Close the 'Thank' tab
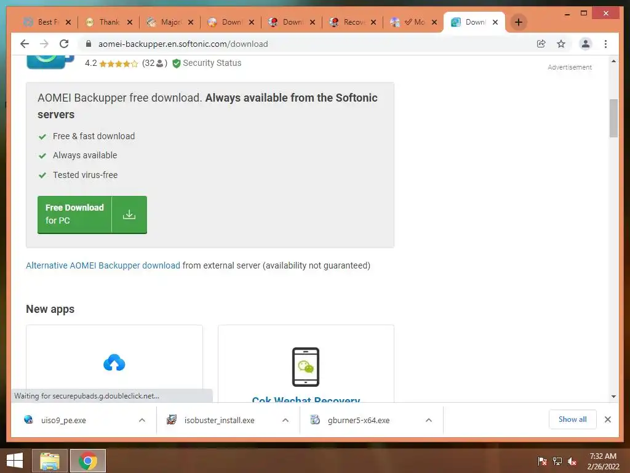Screen dimensions: 630x473 coord(129,22)
